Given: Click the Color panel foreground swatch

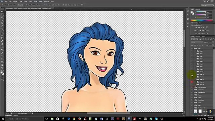Looking at the screenshot, I should (x=191, y=12).
